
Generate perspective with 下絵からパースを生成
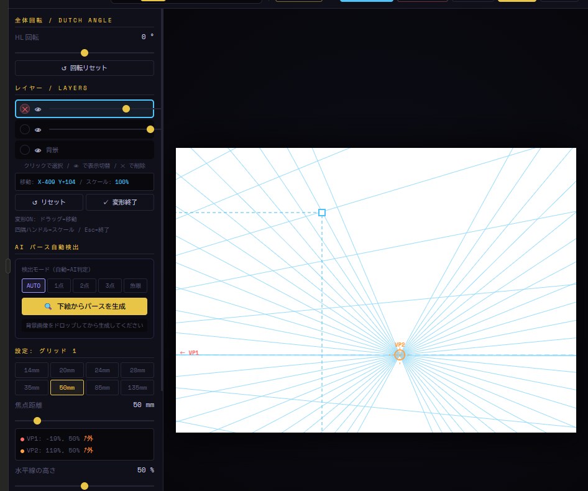pos(85,306)
